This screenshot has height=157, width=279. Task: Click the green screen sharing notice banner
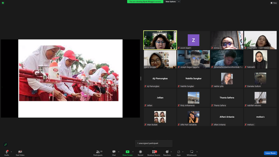pyautogui.click(x=145, y=2)
